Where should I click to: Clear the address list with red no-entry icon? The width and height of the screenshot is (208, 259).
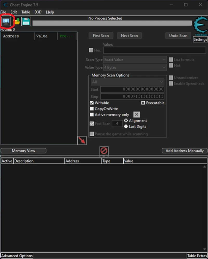[104, 151]
